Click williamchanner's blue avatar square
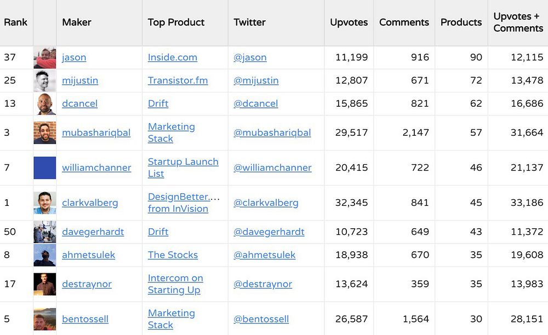Viewport: 548px width, 335px height. click(44, 168)
